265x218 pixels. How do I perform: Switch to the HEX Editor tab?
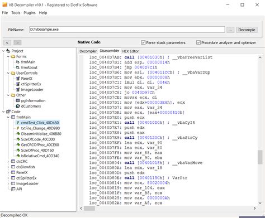(130, 51)
